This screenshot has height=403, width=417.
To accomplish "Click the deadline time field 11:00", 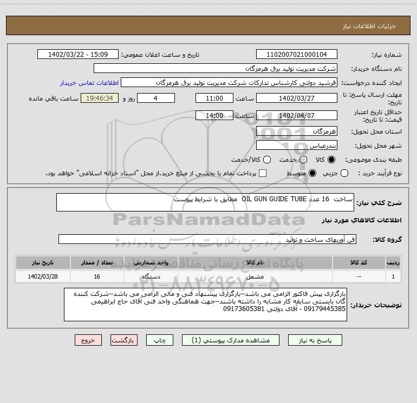I will click(214, 98).
